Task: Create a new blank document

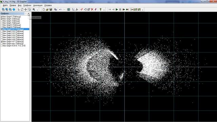Action: pyautogui.click(x=44, y=9)
